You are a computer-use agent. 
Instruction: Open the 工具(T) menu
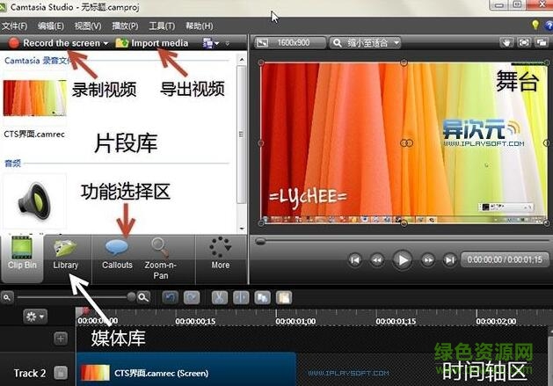coord(162,25)
